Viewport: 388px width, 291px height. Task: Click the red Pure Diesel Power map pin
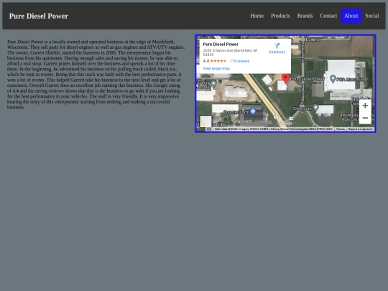pos(285,79)
